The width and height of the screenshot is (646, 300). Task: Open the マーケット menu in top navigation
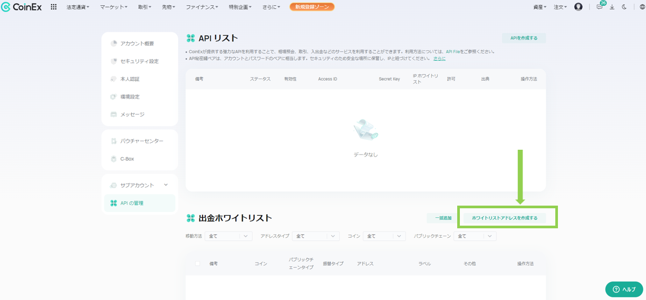point(113,7)
